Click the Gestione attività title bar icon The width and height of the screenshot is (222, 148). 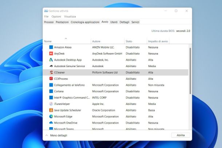pos(46,11)
